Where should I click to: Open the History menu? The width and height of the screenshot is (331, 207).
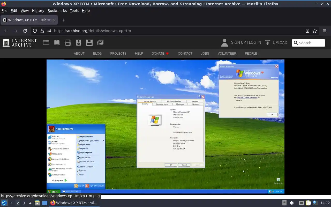(38, 11)
